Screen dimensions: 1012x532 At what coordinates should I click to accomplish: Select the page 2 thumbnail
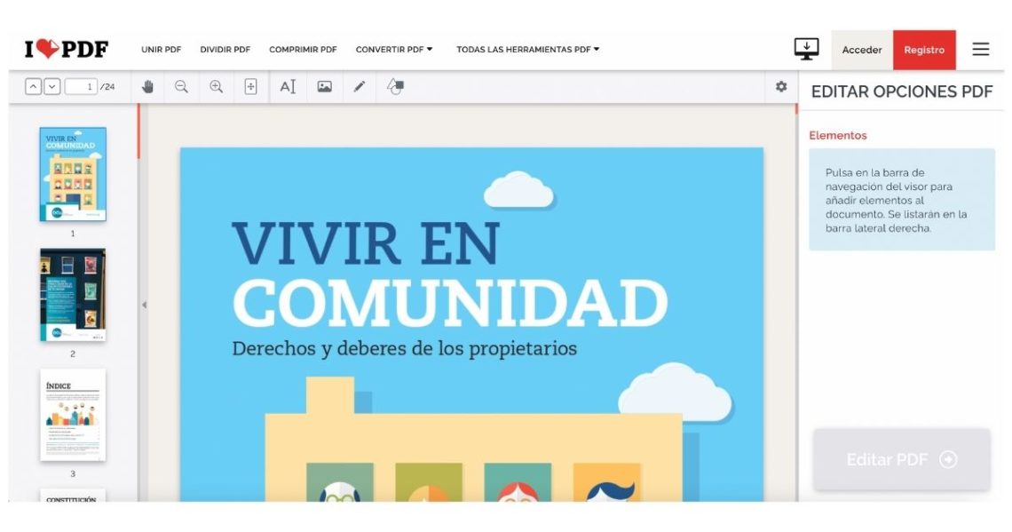(x=73, y=293)
